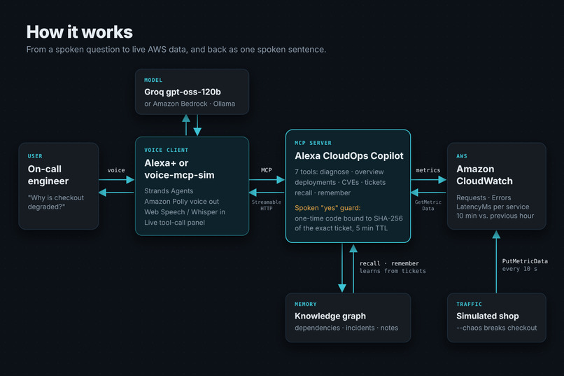Viewport: 564px width, 376px height.
Task: Click the subtitle about spoken question to AWS data
Action: point(176,50)
